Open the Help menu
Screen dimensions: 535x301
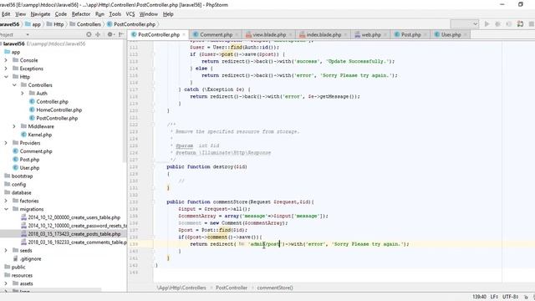168,14
